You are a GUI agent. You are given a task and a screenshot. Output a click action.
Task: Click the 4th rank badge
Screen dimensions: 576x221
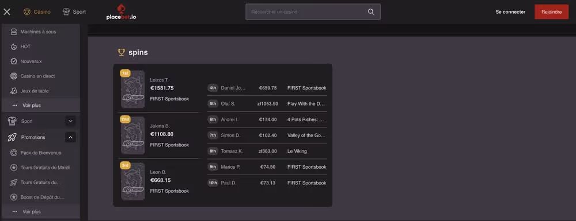[x=213, y=88]
